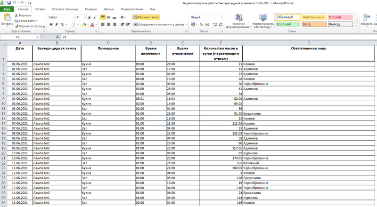Select column G header
377x207 pixels.
point(309,43)
